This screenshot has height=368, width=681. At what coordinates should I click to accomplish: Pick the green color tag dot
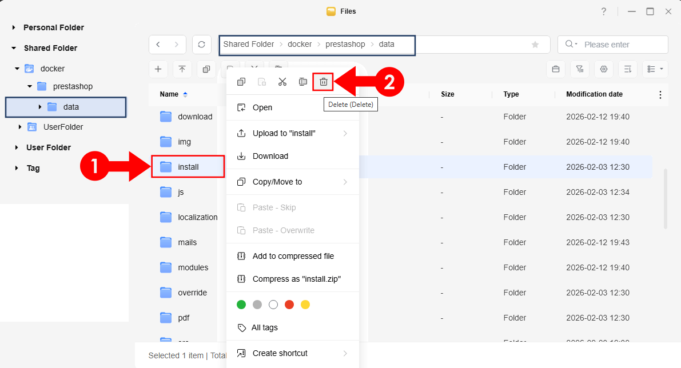click(x=241, y=305)
